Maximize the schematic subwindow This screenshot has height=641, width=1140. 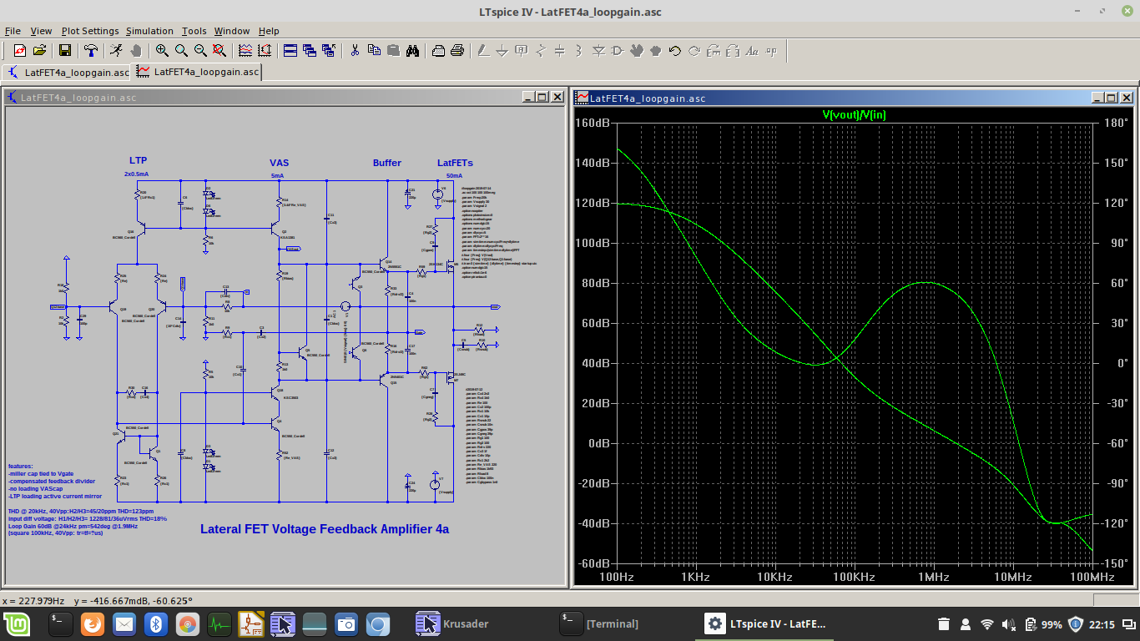tap(542, 97)
